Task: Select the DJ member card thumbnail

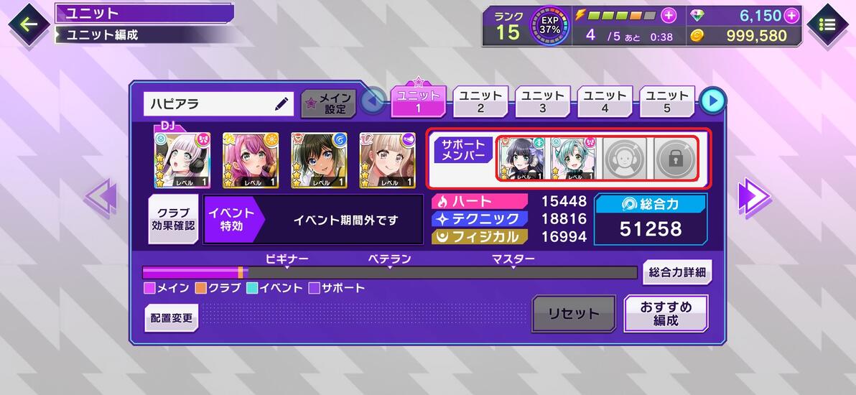Action: [182, 159]
